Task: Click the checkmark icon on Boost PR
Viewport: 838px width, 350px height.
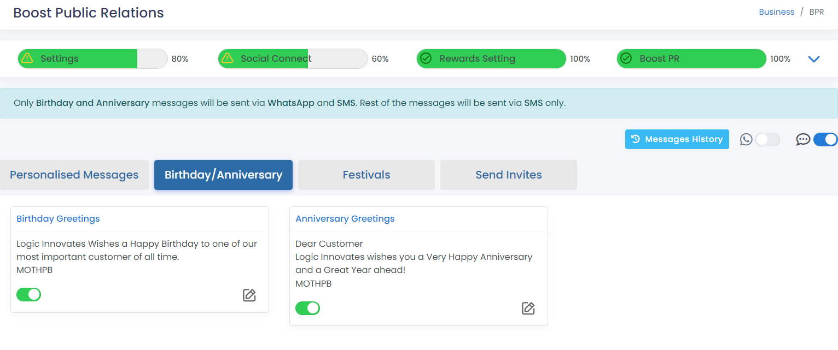Action: tap(626, 58)
